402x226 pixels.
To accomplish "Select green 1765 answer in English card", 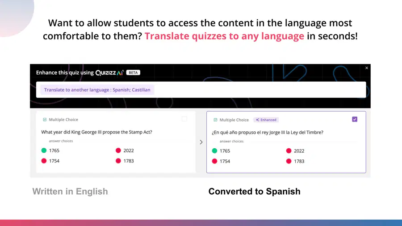I will [x=50, y=151].
